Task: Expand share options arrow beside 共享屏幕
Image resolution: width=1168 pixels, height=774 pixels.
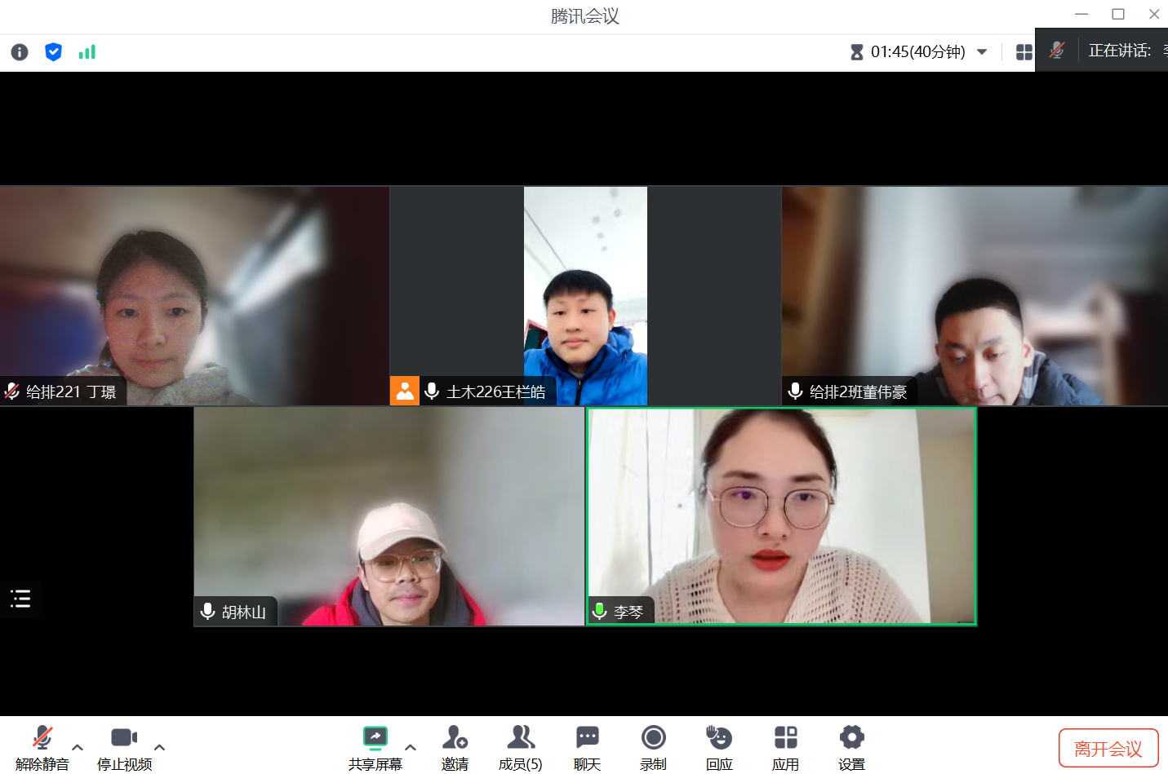Action: click(411, 747)
